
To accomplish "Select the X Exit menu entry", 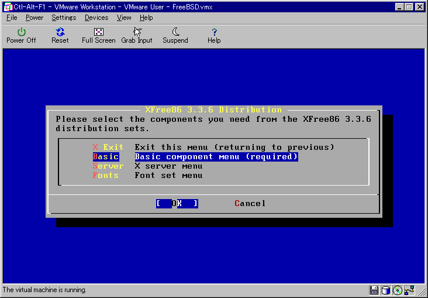I will [108, 147].
